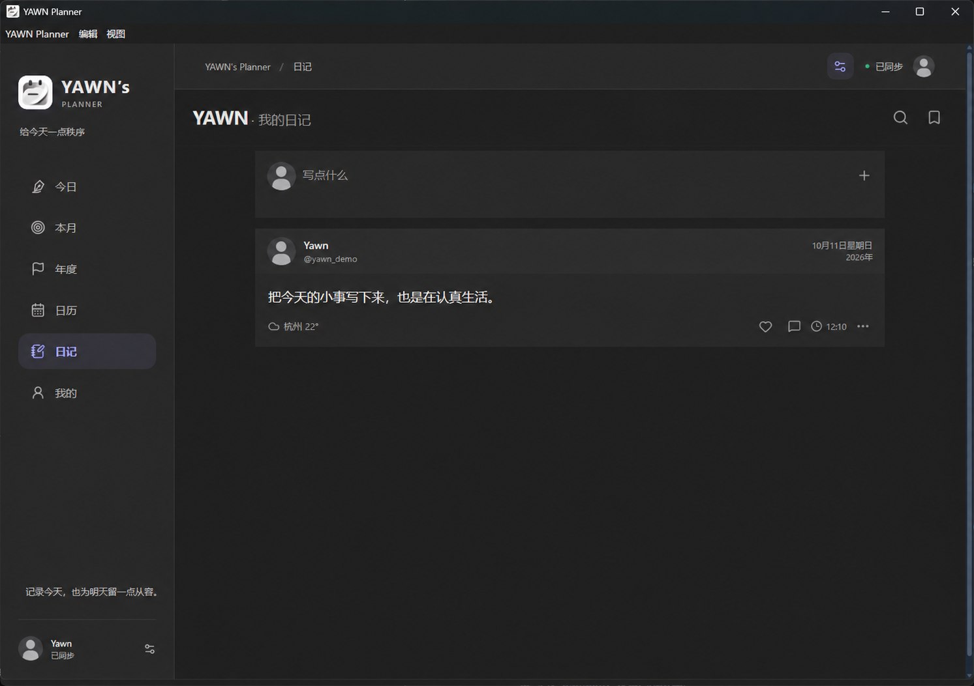The width and height of the screenshot is (974, 686).
Task: Open the 编辑 menu
Action: click(88, 34)
